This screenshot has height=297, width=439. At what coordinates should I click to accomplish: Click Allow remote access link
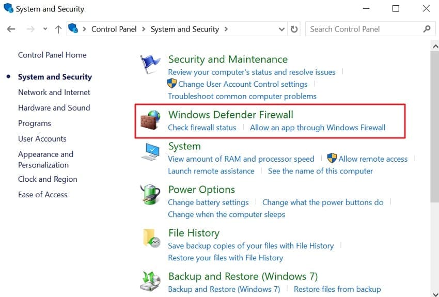(x=373, y=159)
